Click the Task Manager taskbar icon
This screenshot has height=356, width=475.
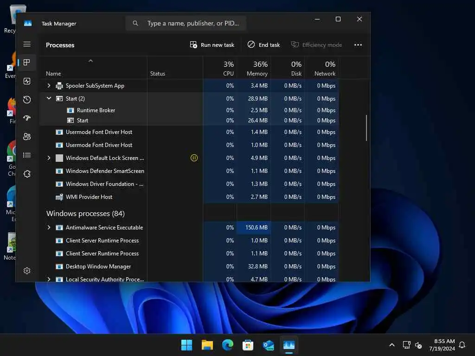(289, 345)
